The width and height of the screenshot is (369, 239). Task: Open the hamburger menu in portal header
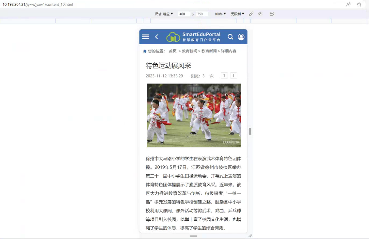(x=146, y=37)
